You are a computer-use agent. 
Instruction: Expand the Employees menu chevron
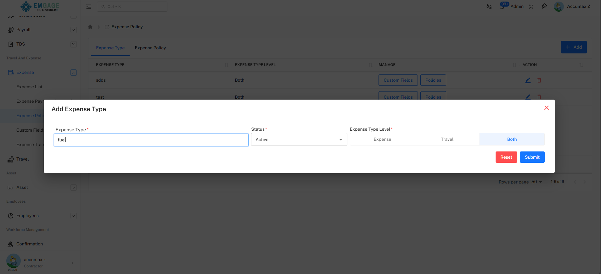tap(74, 216)
